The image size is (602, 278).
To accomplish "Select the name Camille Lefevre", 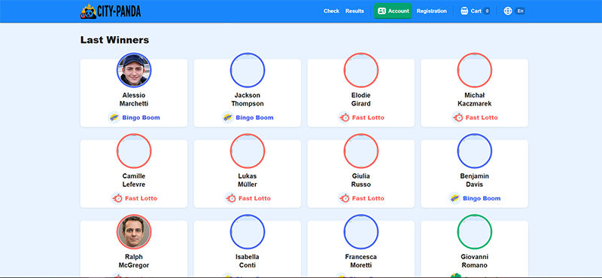I will pos(134,180).
